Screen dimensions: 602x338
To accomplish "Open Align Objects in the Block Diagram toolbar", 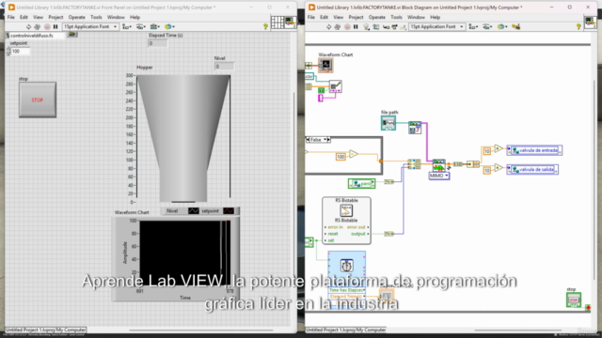I will point(473,27).
